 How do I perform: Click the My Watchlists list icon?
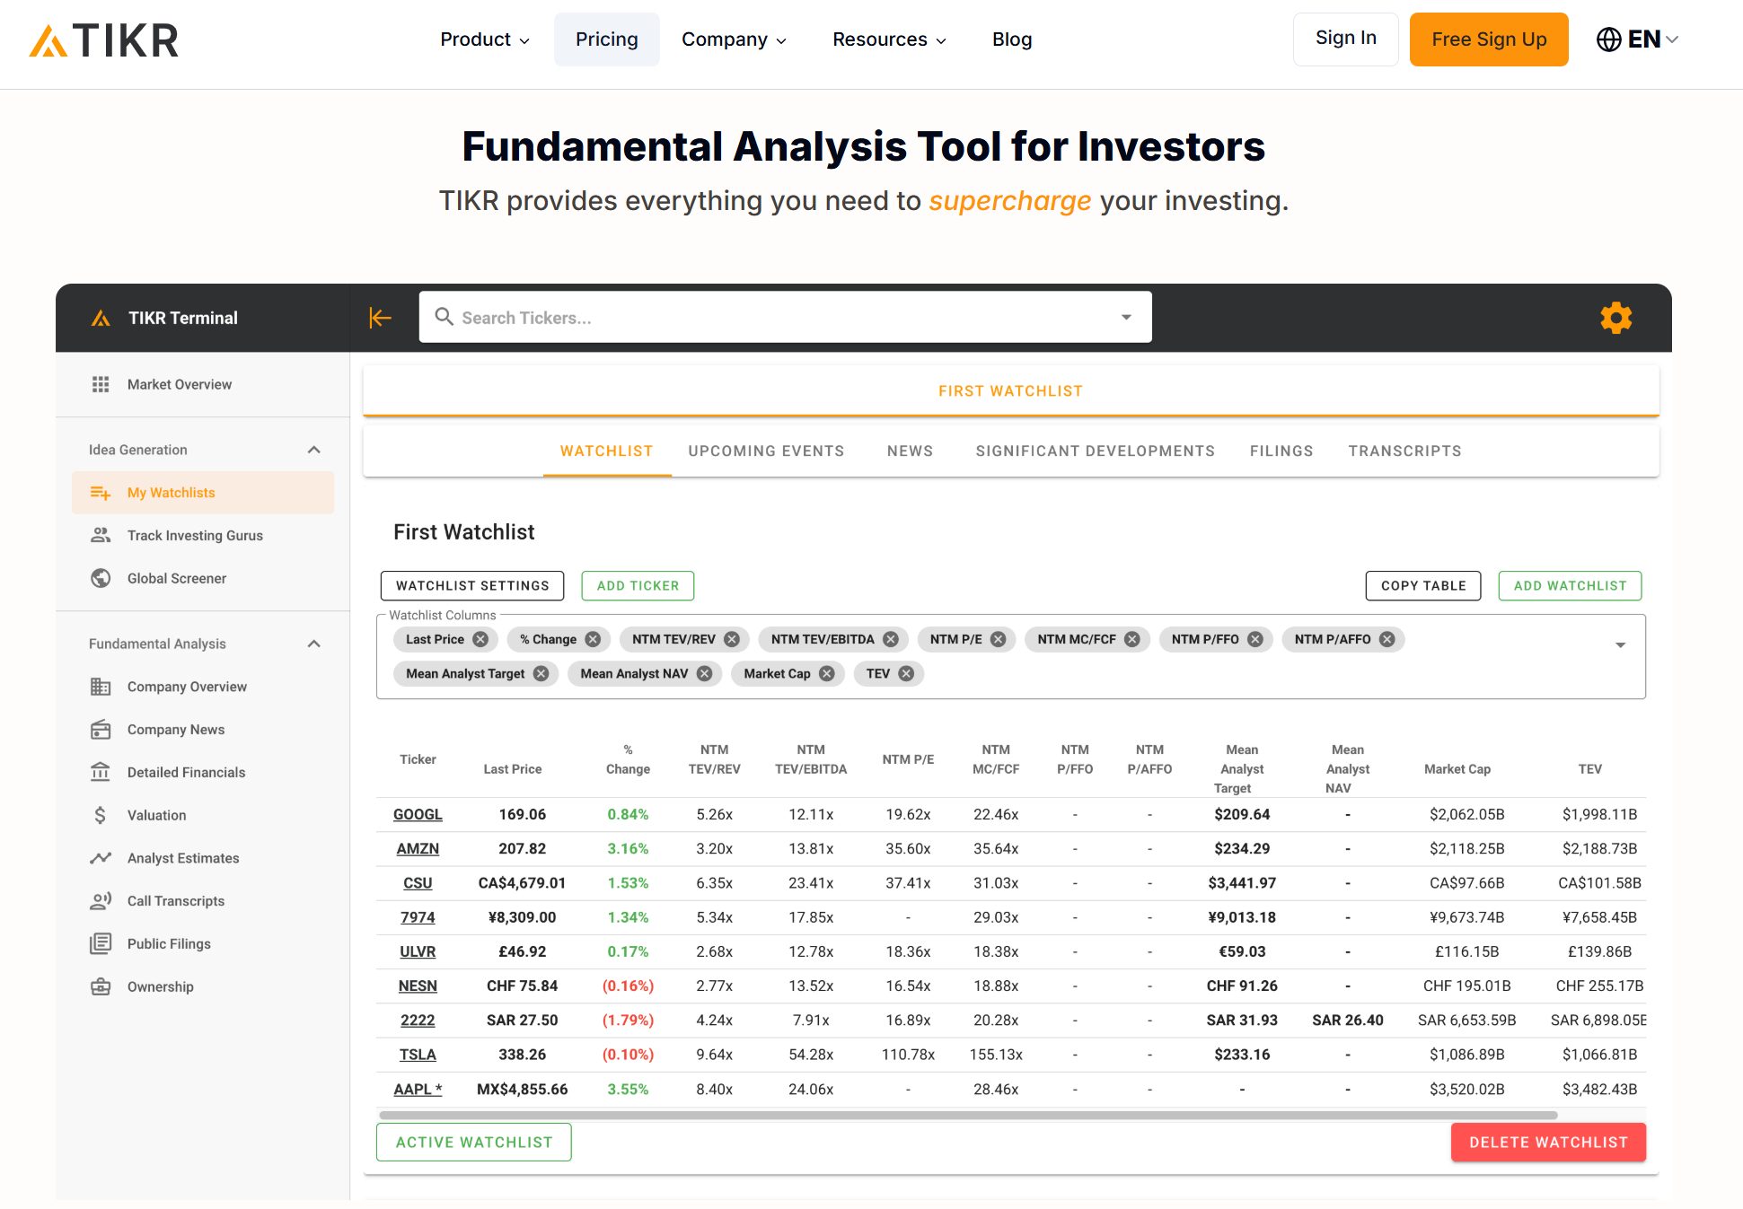(x=101, y=493)
